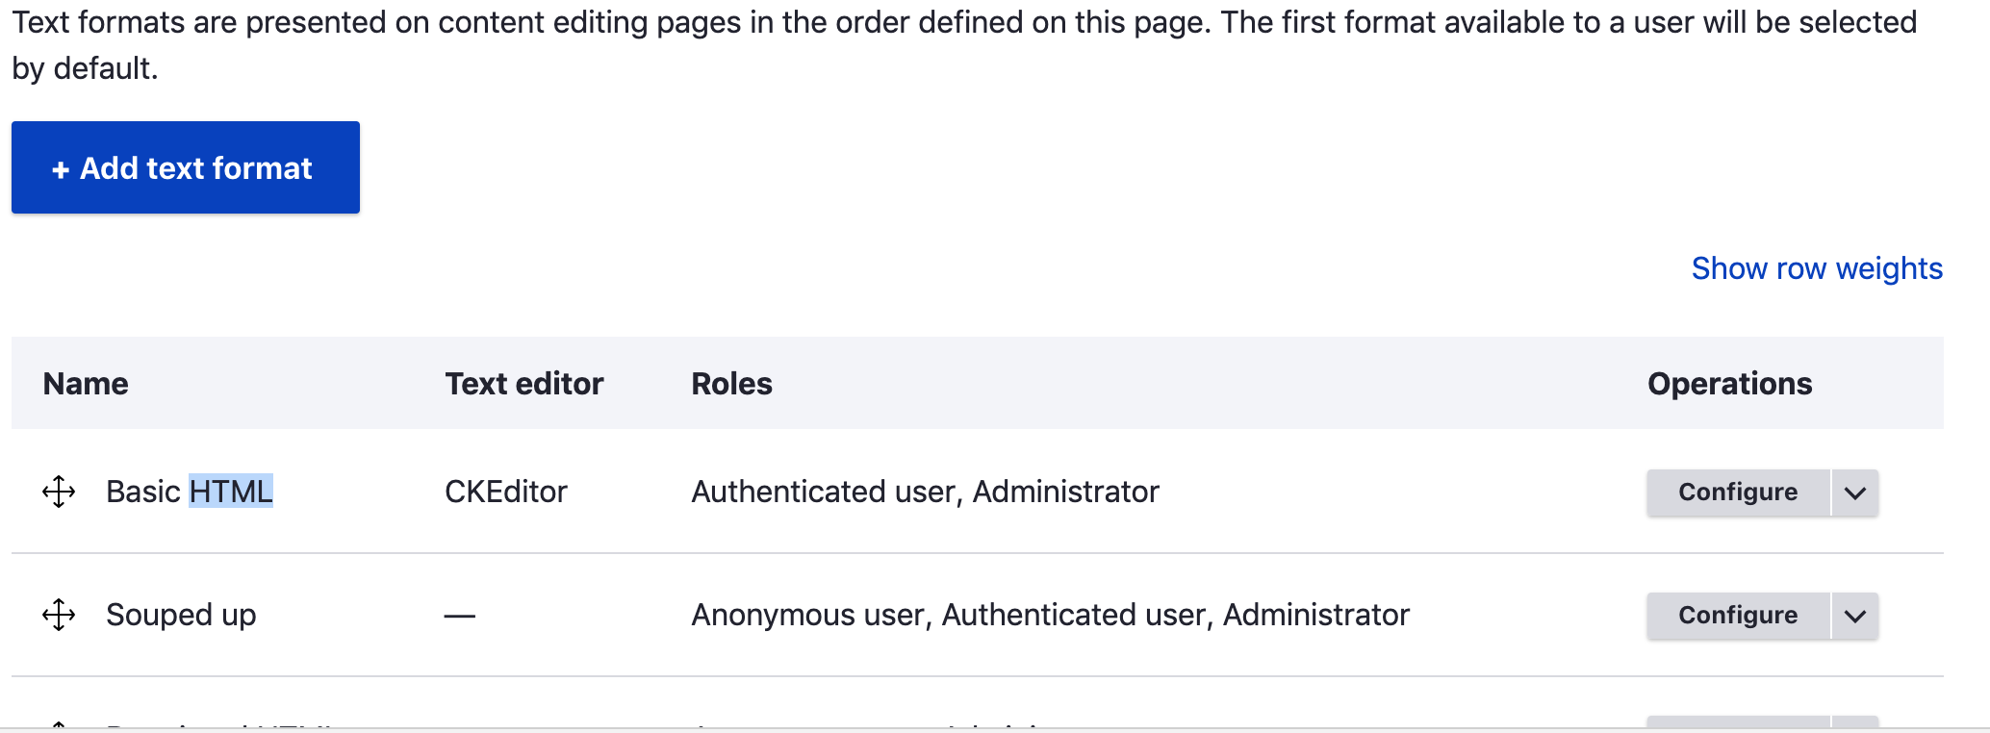The height and width of the screenshot is (733, 1990).
Task: Click the Text editor column header
Action: (x=523, y=383)
